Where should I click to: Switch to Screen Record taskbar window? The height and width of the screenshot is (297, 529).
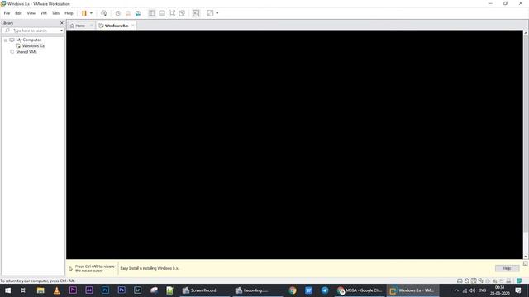tap(204, 290)
